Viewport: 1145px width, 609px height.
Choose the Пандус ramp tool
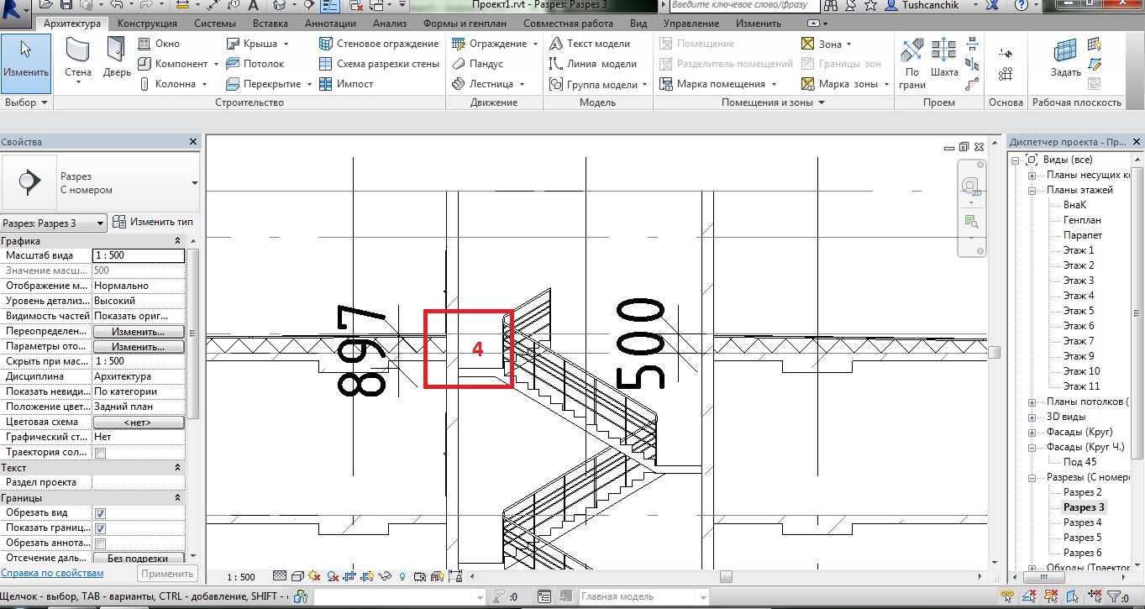click(x=477, y=64)
